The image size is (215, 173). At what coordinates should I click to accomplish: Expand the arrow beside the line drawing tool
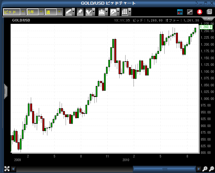(x=73, y=12)
